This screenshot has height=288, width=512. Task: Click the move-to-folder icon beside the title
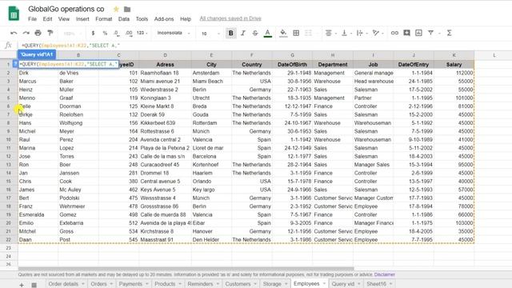(x=127, y=9)
